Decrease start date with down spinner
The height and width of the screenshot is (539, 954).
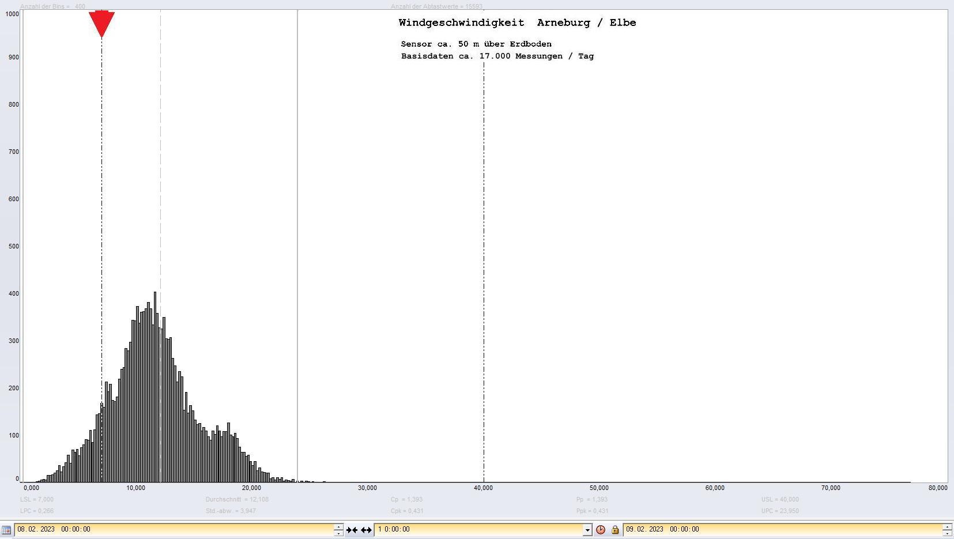[338, 533]
